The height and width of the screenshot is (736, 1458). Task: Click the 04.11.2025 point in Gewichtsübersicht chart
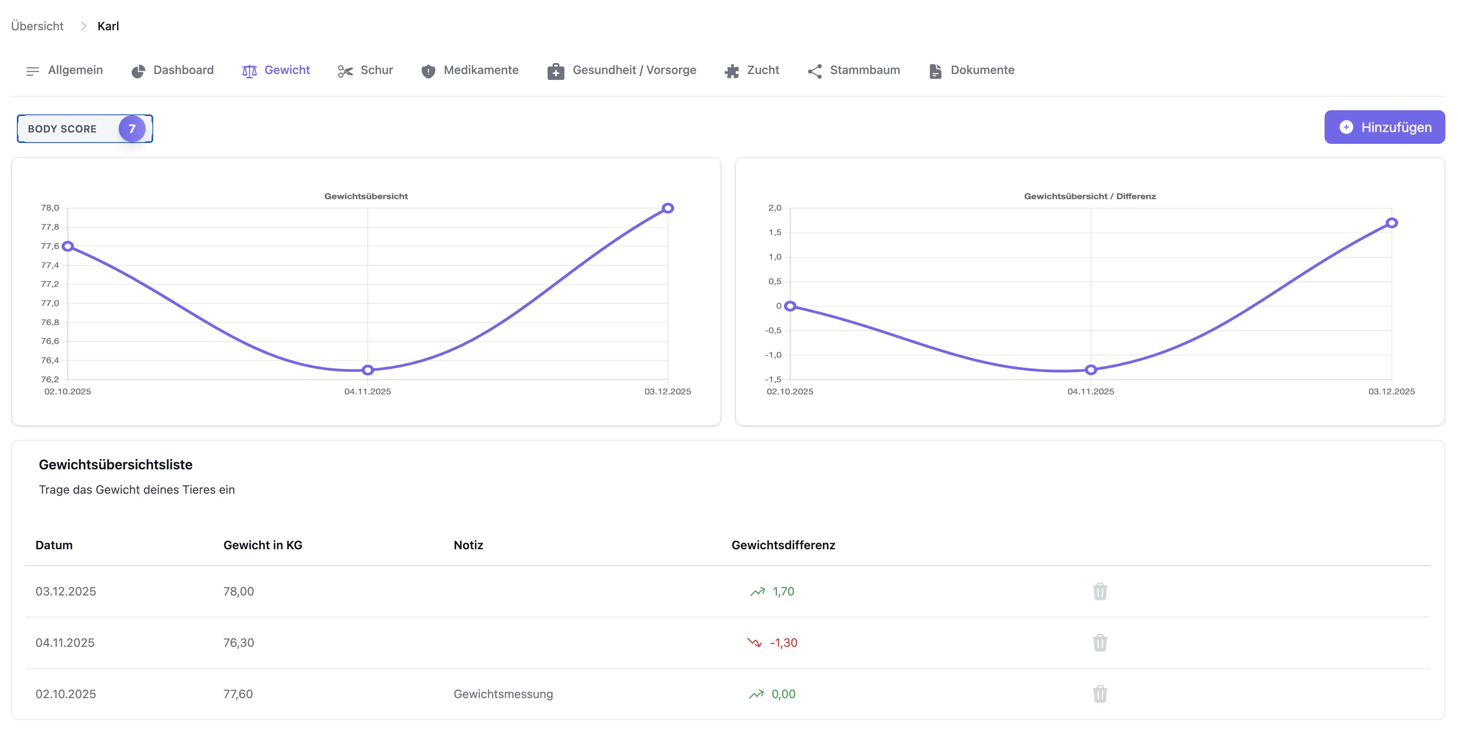[367, 370]
